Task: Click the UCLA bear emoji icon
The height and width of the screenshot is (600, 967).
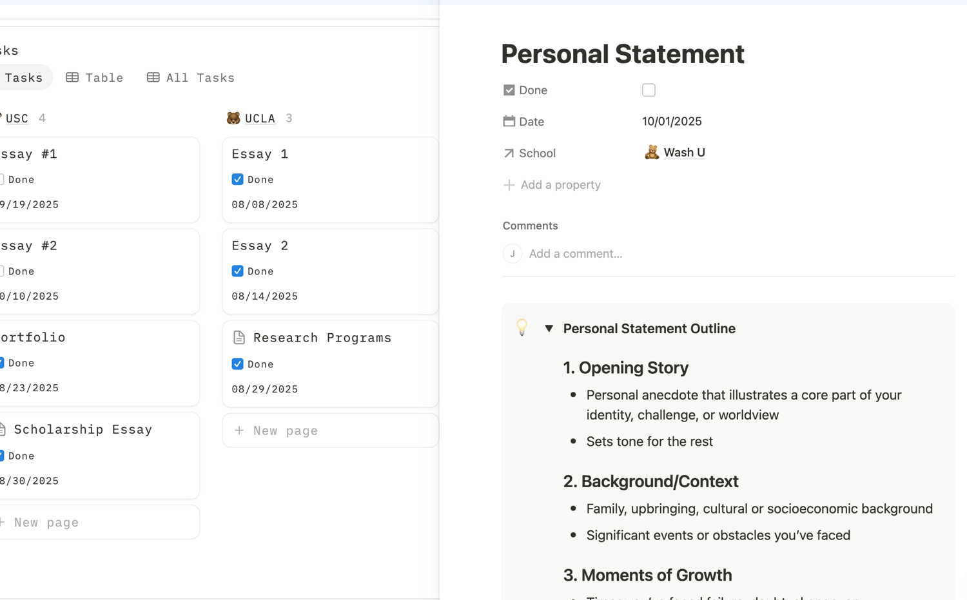Action: coord(233,118)
